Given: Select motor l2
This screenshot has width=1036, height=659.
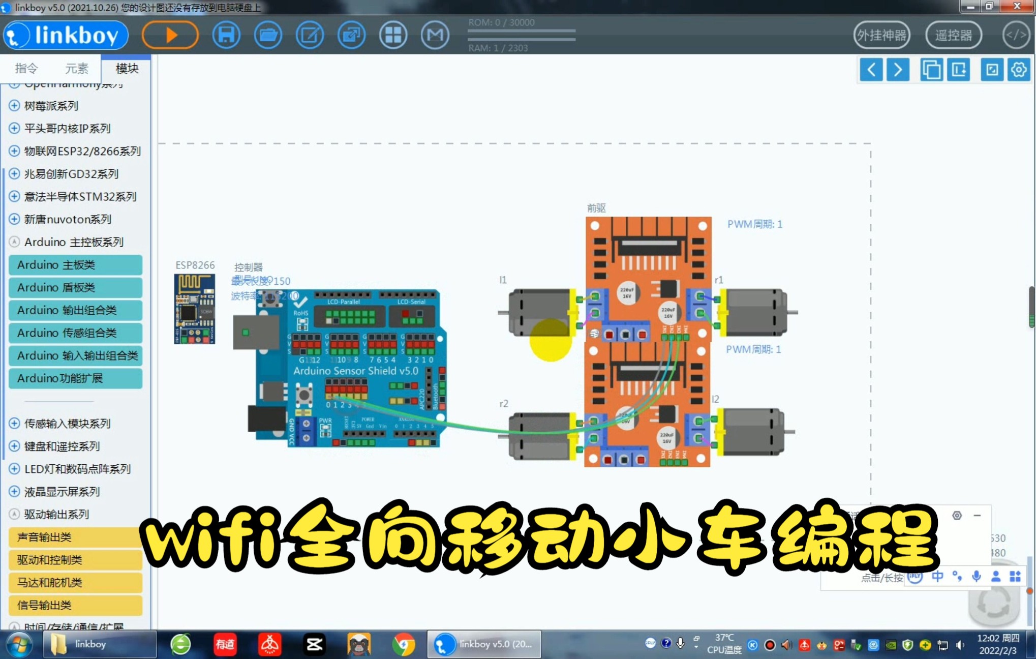Looking at the screenshot, I should pyautogui.click(x=753, y=432).
